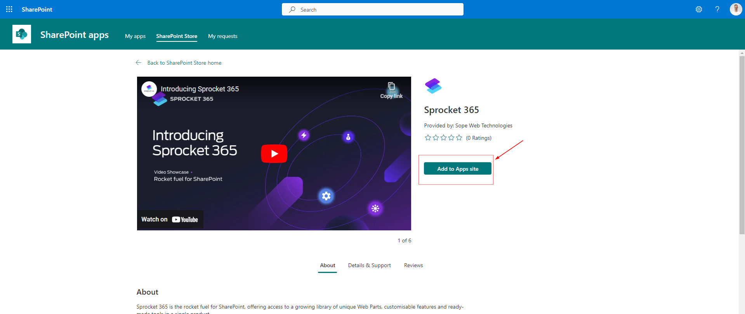Click the 1 of 6 slide counter
The width and height of the screenshot is (745, 314).
point(405,240)
